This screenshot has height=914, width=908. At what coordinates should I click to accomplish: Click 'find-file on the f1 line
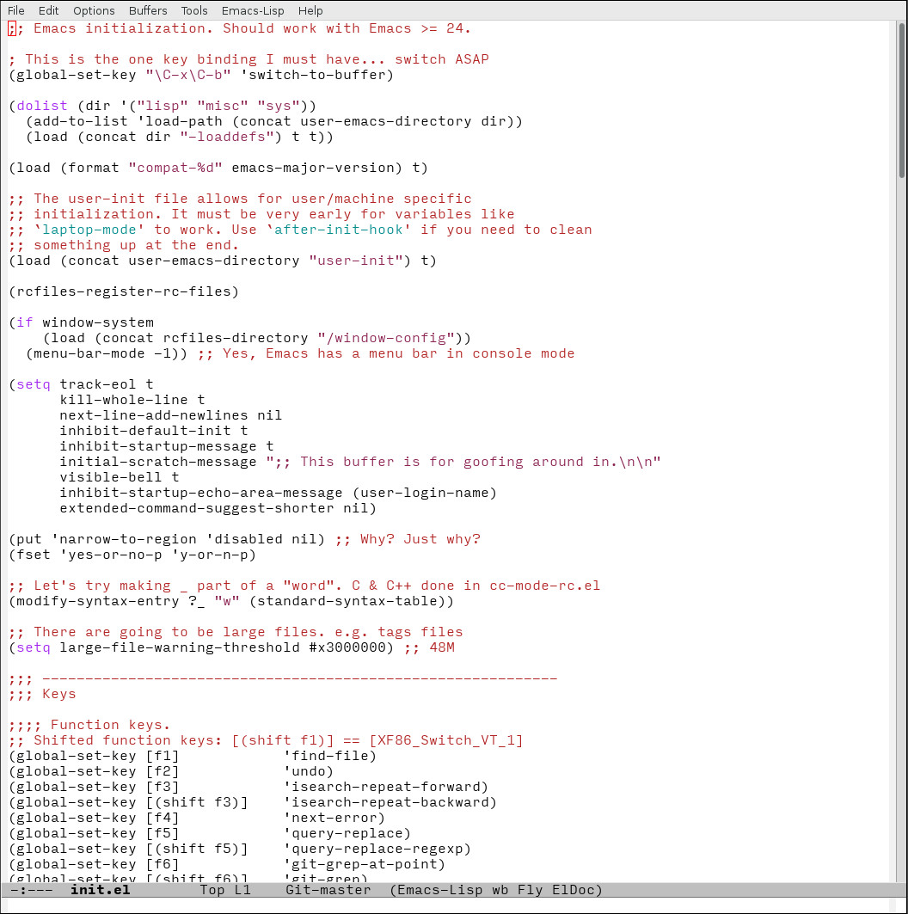tap(326, 756)
